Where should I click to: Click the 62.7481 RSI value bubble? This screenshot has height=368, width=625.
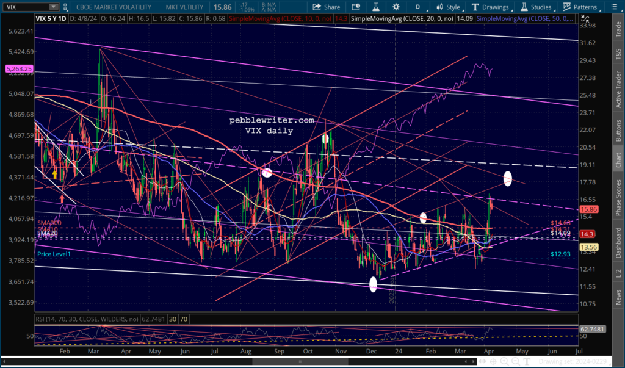592,329
